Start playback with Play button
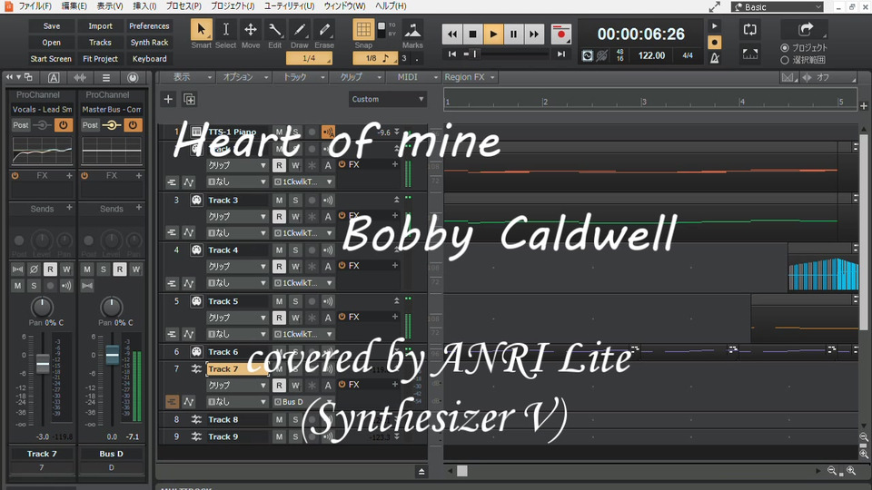The height and width of the screenshot is (490, 872). 492,34
